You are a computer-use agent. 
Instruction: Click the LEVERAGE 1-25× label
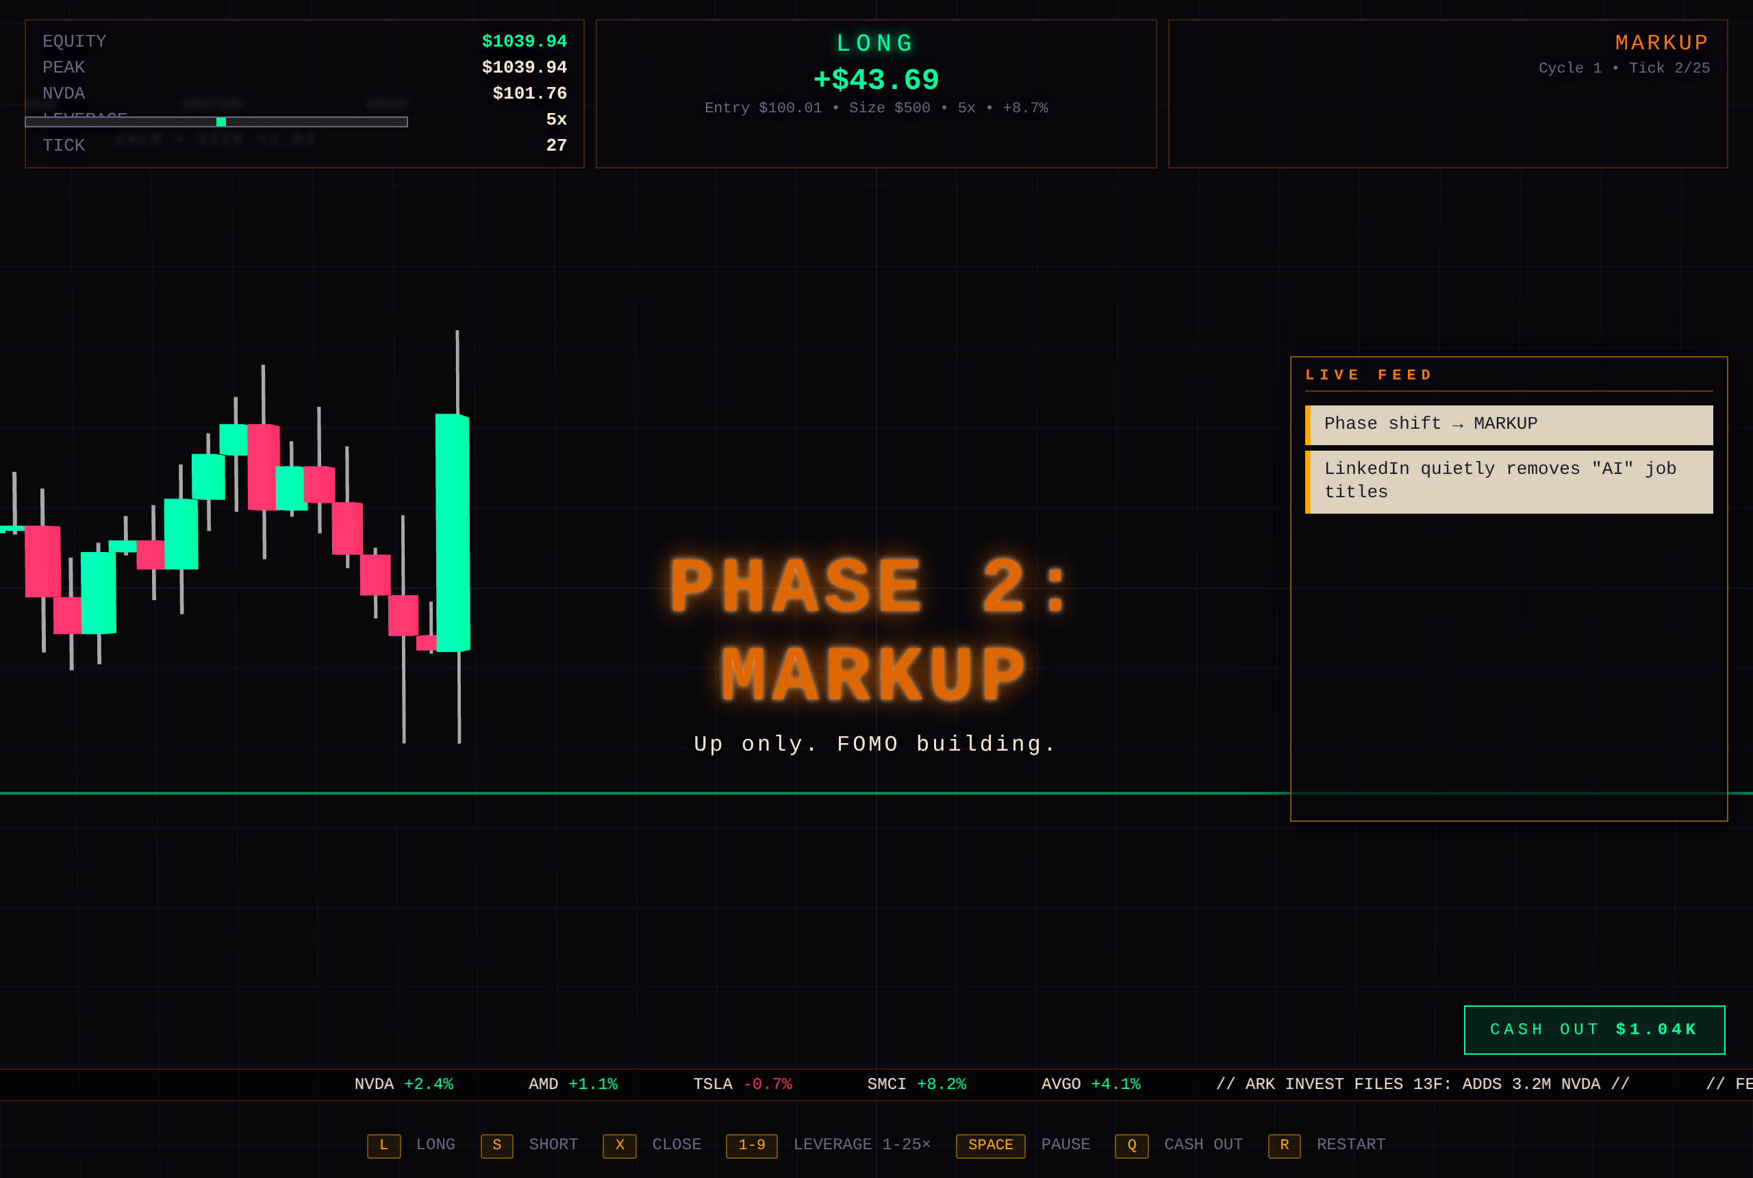tap(862, 1145)
